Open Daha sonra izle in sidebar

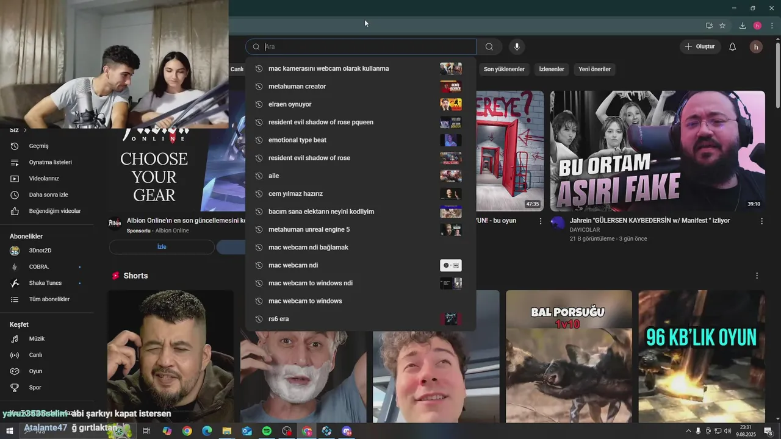[48, 195]
